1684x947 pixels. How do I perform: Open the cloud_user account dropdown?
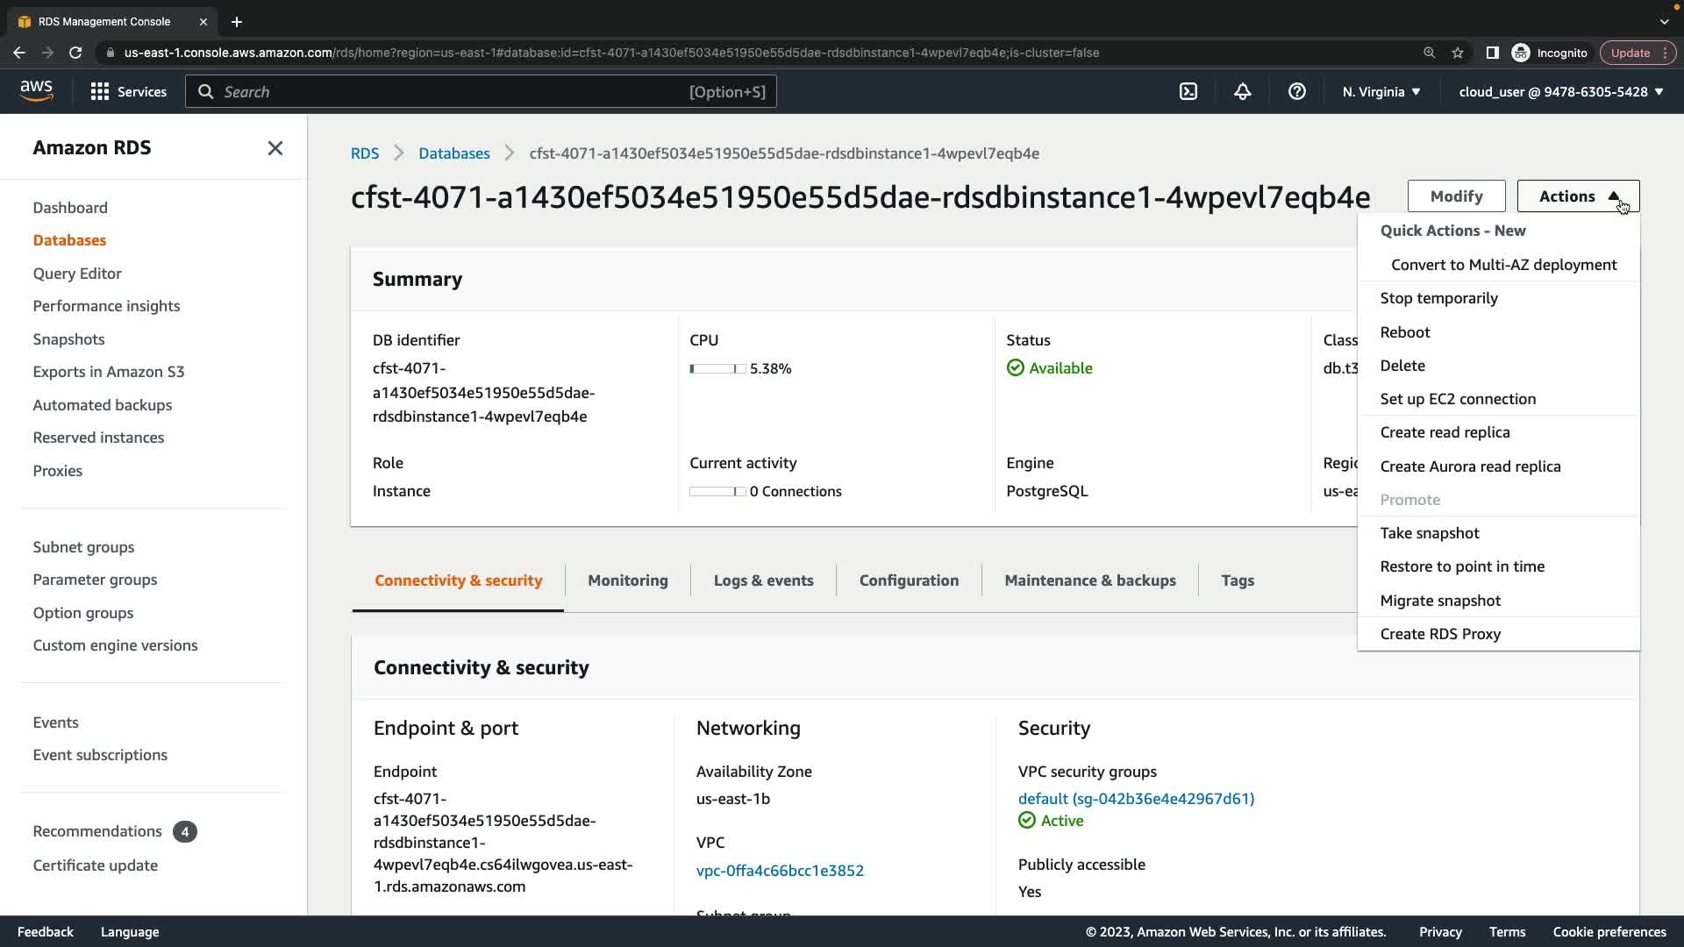pos(1560,91)
